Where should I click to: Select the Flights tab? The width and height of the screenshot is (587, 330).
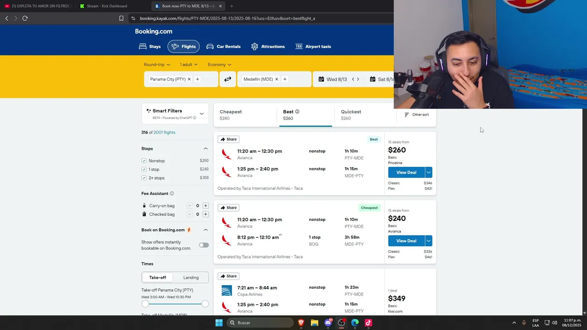click(x=183, y=46)
